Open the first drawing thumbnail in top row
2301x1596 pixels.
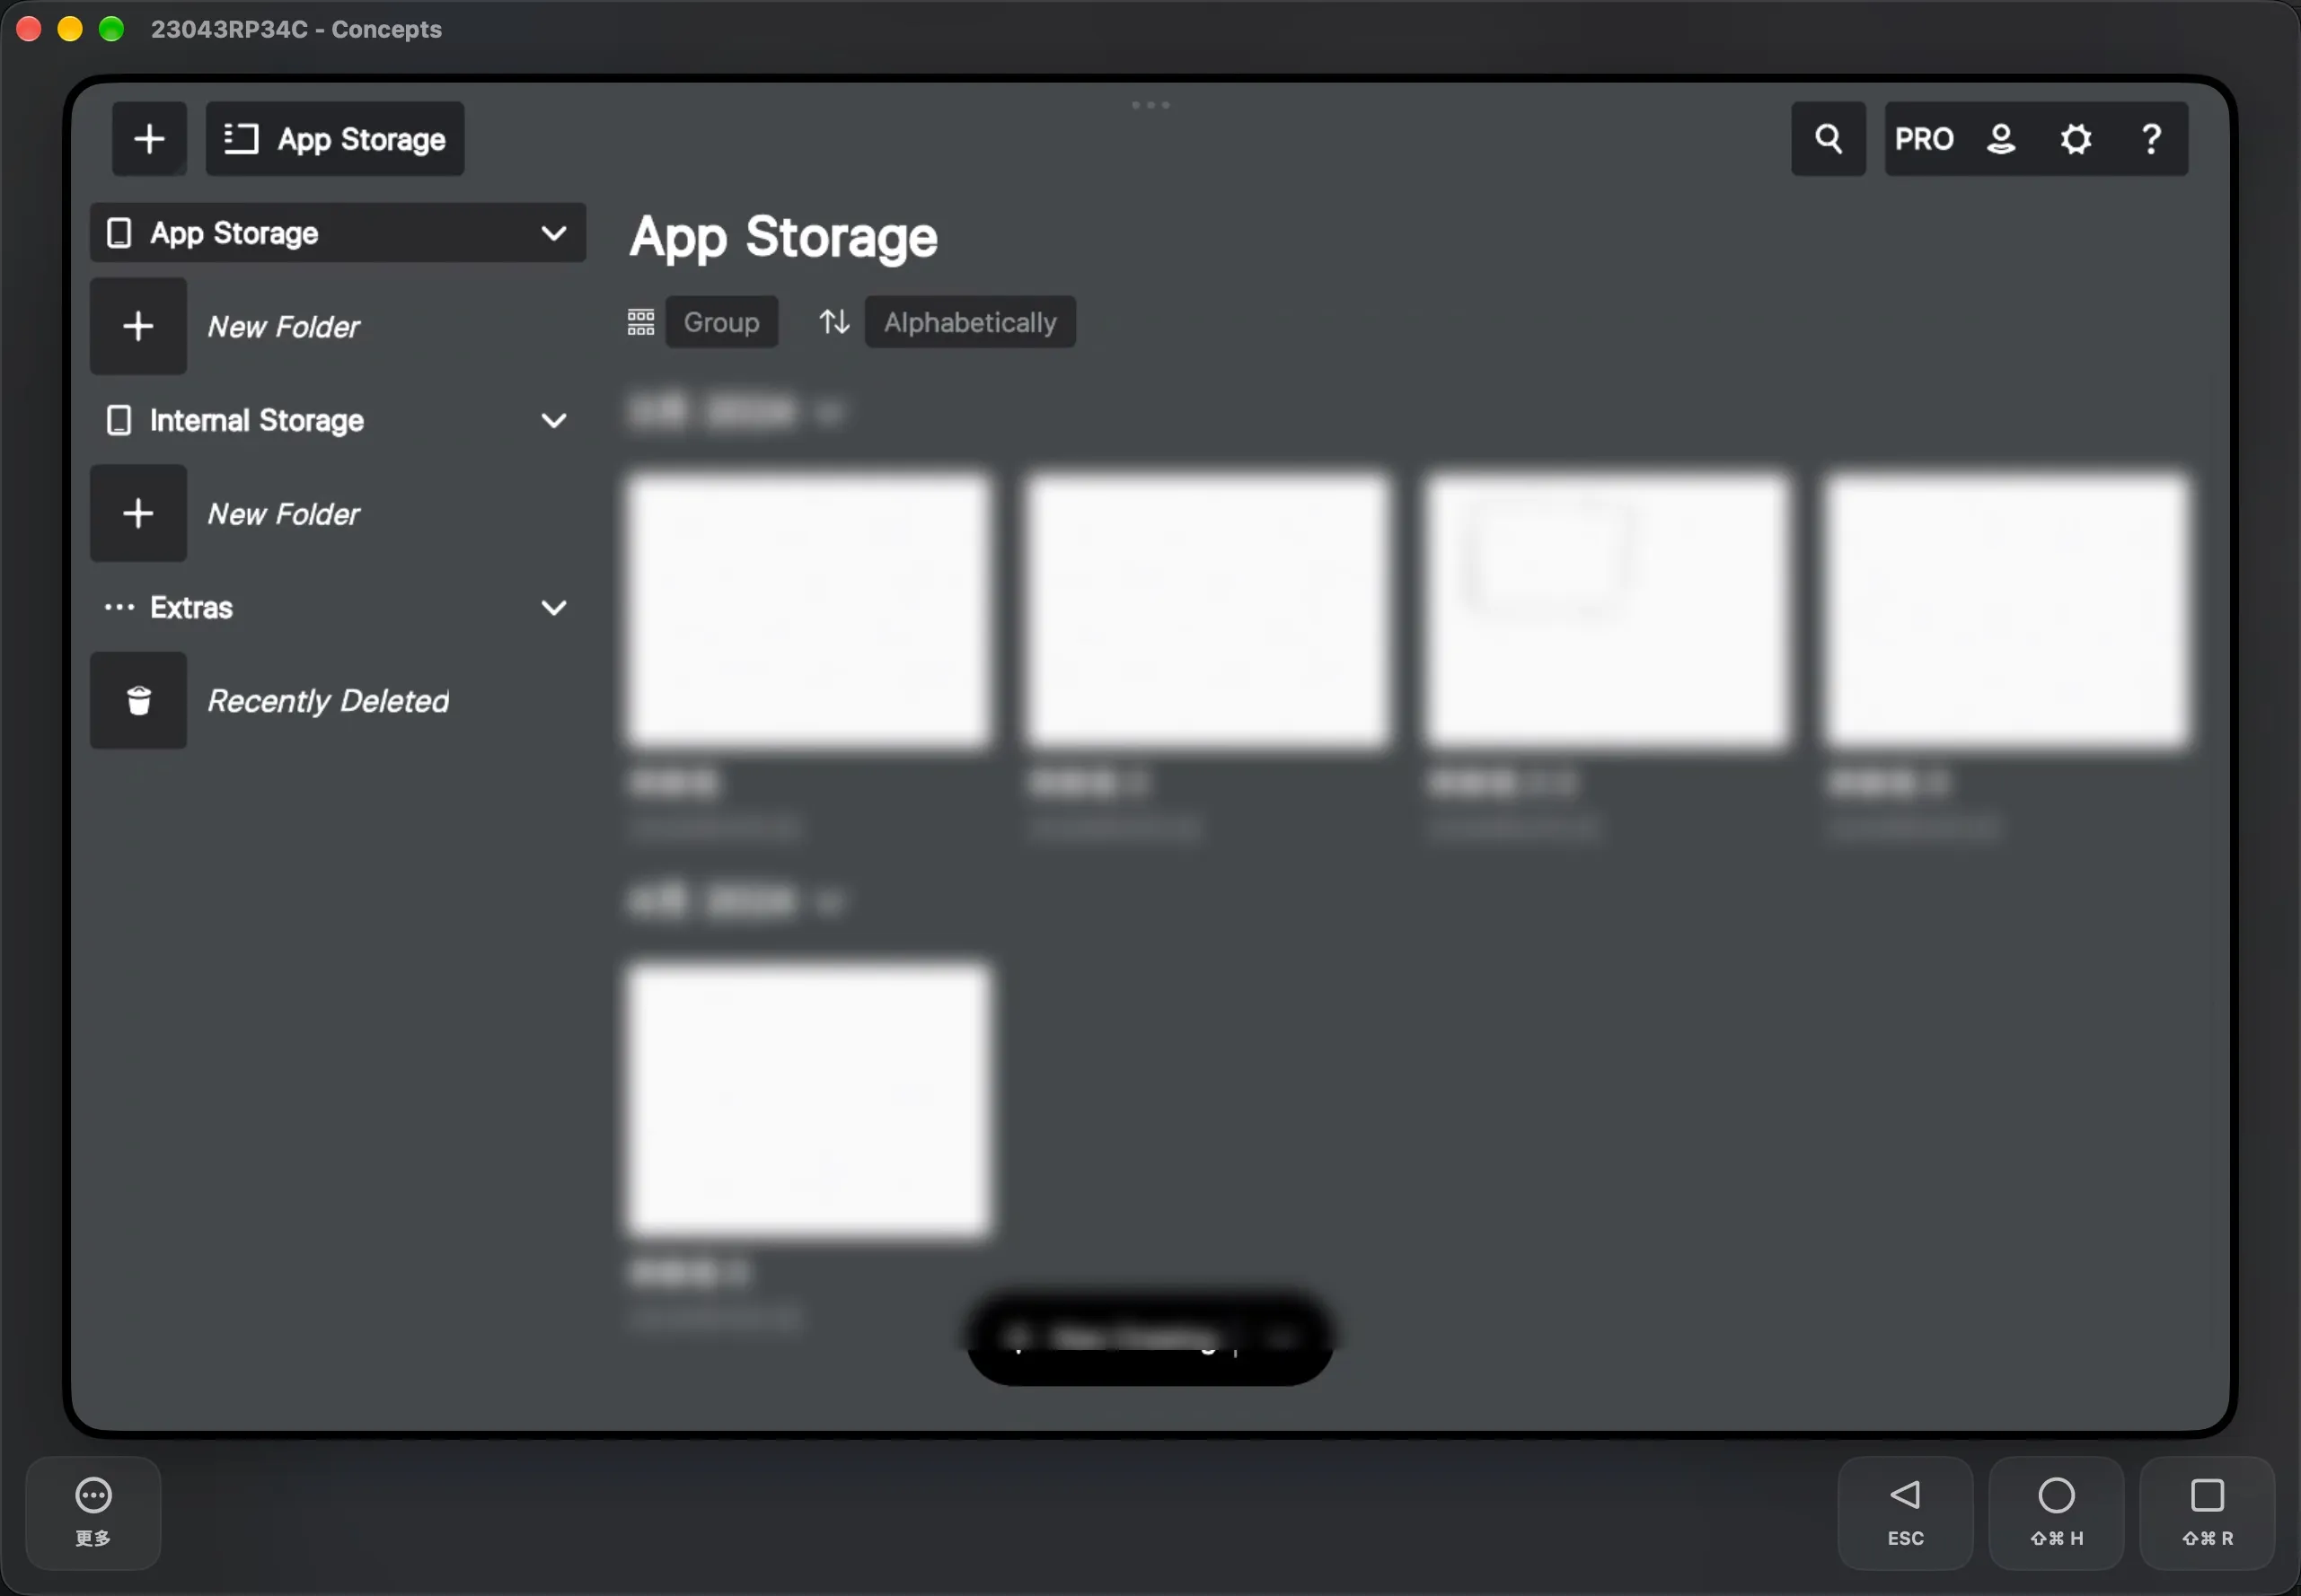(808, 610)
